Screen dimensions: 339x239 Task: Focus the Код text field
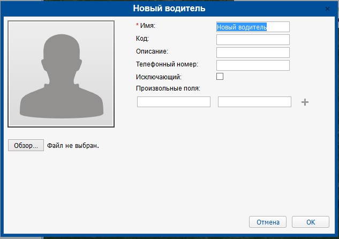coord(253,40)
